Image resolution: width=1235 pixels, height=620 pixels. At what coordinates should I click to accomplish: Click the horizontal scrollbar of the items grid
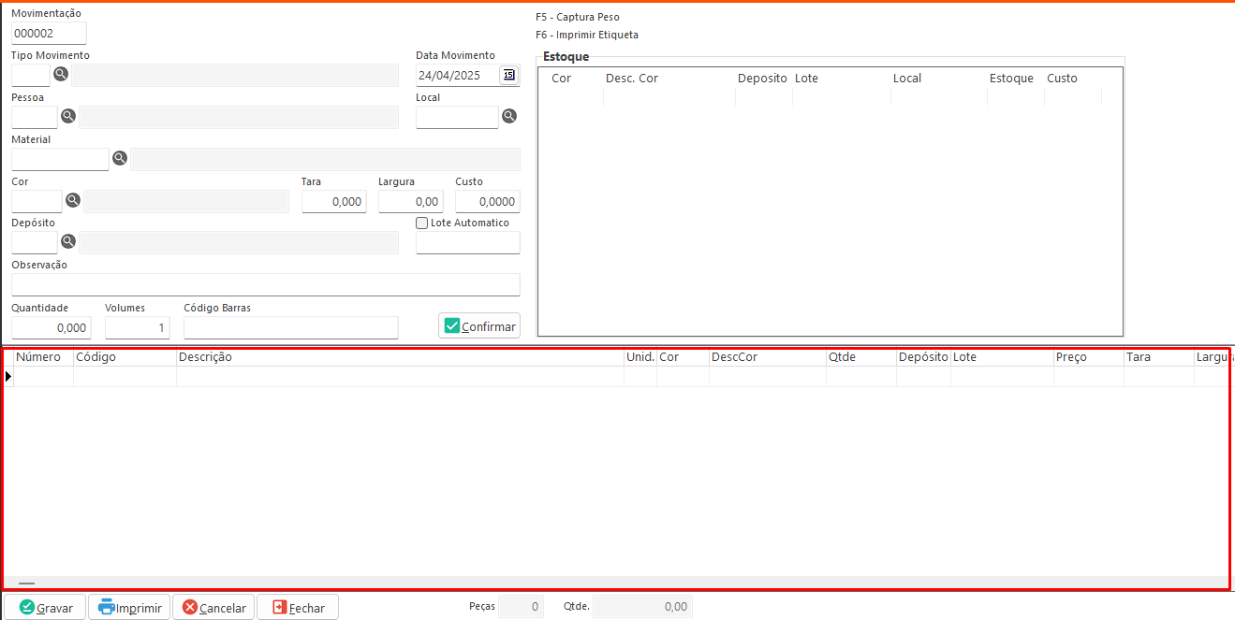(26, 583)
